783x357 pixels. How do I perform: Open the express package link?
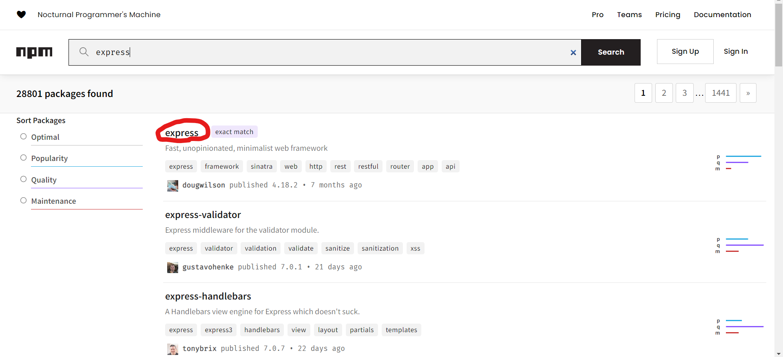(x=182, y=133)
